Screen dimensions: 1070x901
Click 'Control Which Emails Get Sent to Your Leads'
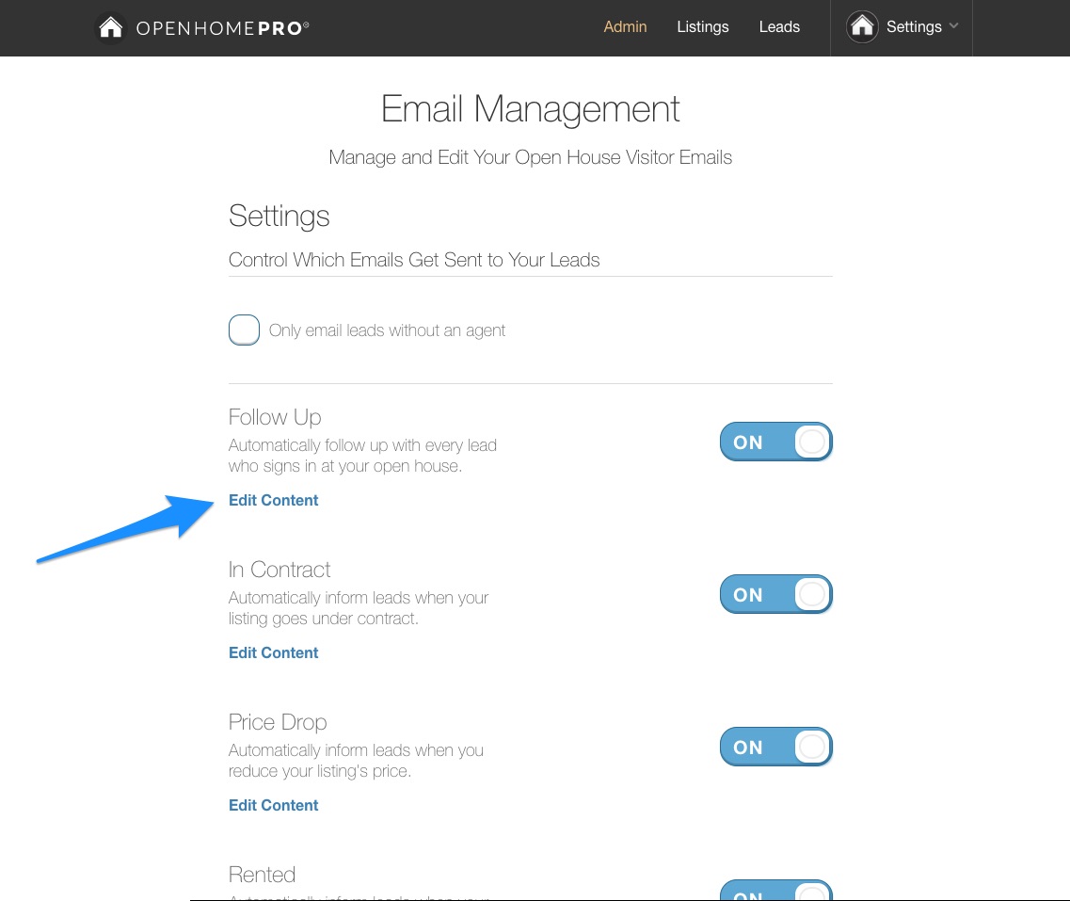(x=414, y=260)
